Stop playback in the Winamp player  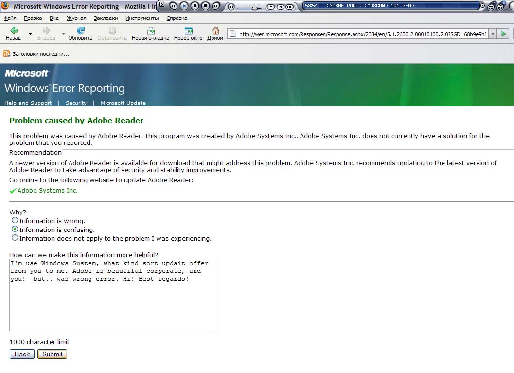[x=205, y=6]
